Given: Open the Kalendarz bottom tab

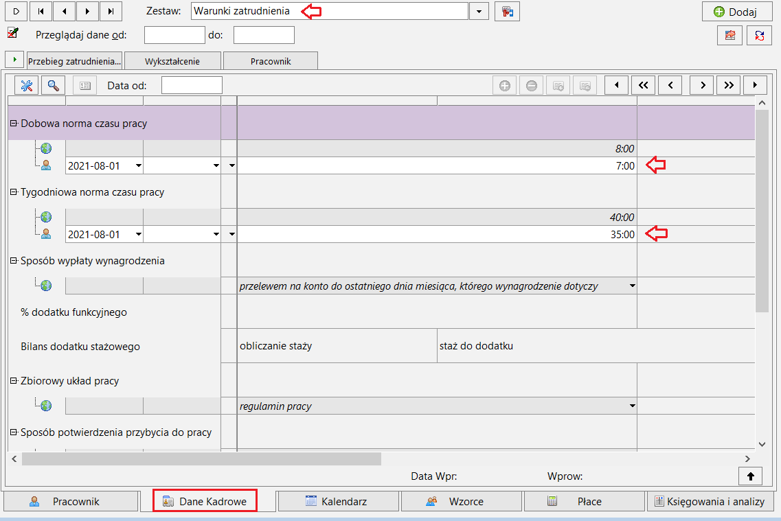Looking at the screenshot, I should pyautogui.click(x=339, y=501).
